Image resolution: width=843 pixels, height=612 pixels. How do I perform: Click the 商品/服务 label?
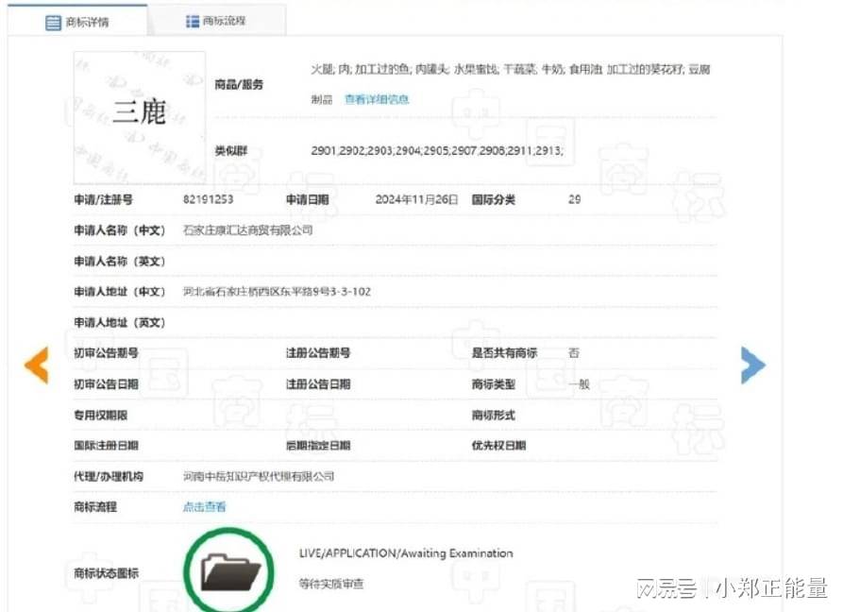(x=239, y=84)
